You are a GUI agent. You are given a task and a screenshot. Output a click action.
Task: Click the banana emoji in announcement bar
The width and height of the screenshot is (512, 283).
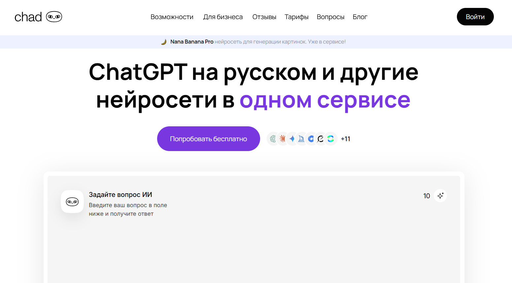click(x=164, y=42)
